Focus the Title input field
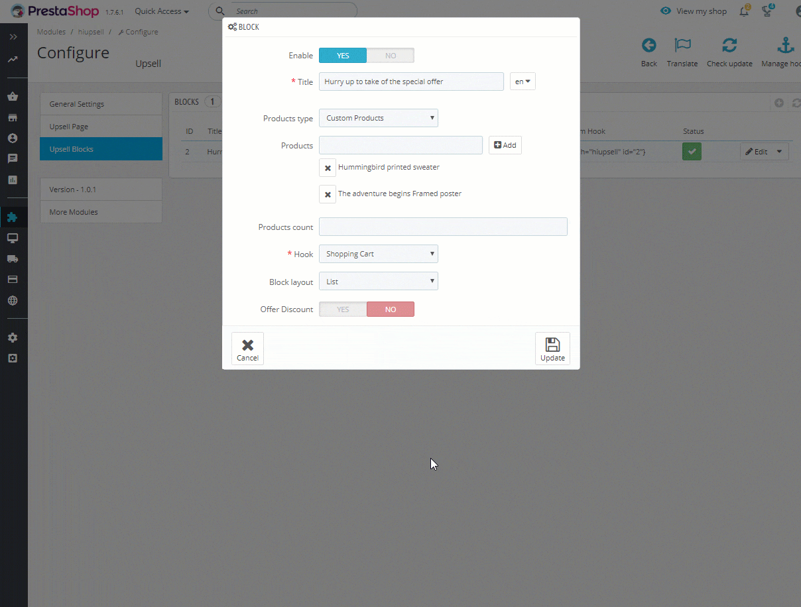The image size is (801, 607). coord(411,82)
